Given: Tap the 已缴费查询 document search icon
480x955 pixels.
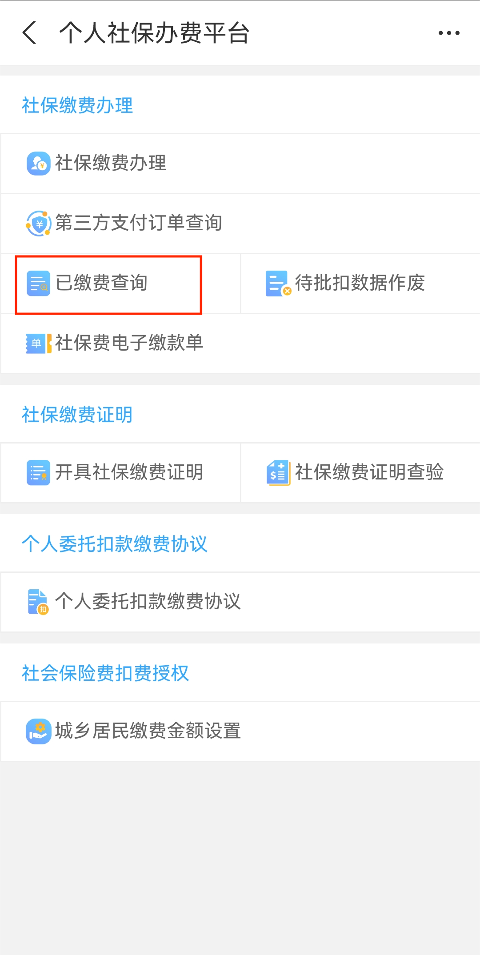Looking at the screenshot, I should (38, 283).
